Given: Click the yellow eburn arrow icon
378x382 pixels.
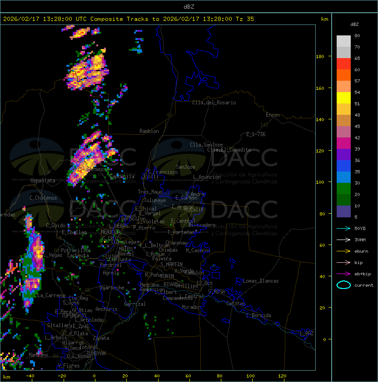Looking at the screenshot, I should (343, 251).
